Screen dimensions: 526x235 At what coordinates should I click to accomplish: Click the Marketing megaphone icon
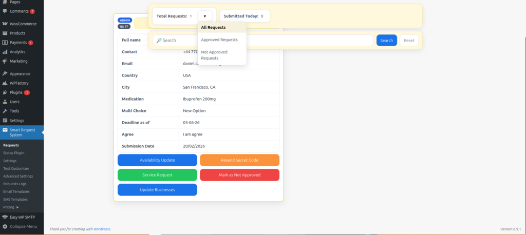point(5,61)
